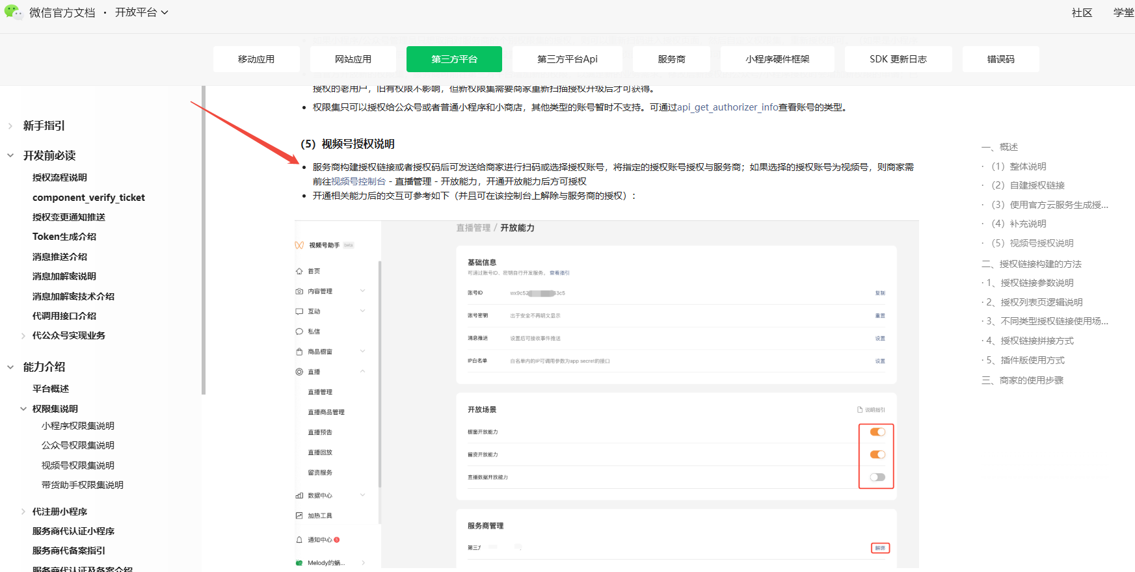This screenshot has height=572, width=1135.
Task: Expand the 代公众号实现业务 chevron
Action: [24, 335]
